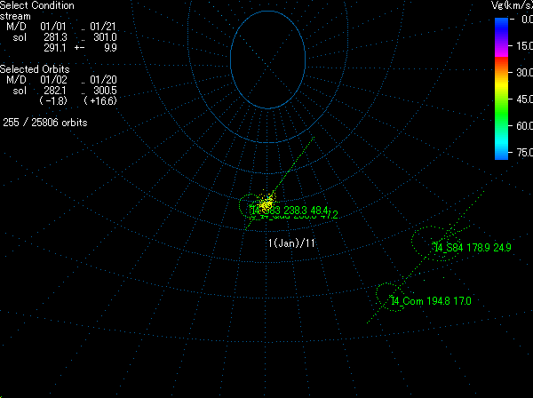Screen dimensions: 533x398
Task: Click the '15.0' color scale label
Action: 524,46
